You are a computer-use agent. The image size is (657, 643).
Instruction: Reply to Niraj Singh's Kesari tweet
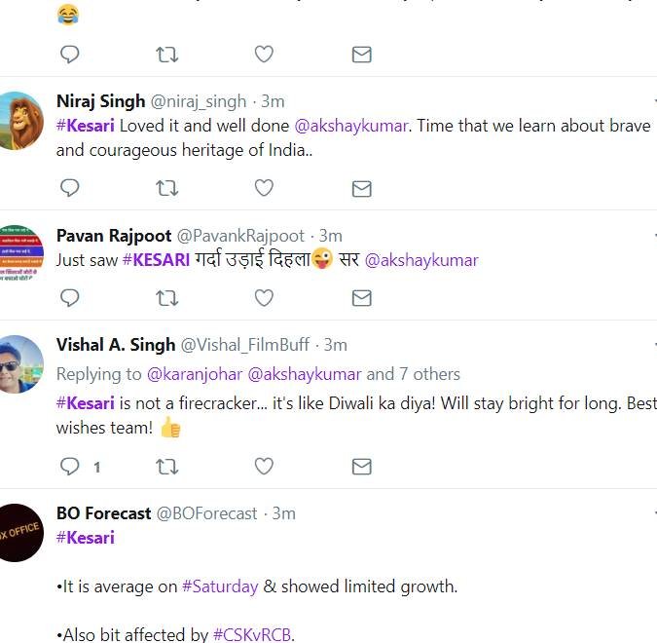pos(69,188)
